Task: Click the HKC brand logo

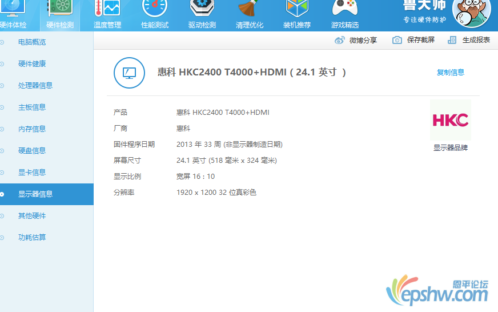Action: pos(451,120)
